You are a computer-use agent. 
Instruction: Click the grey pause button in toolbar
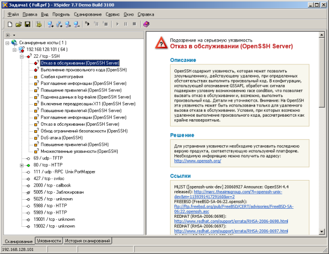click(126, 24)
